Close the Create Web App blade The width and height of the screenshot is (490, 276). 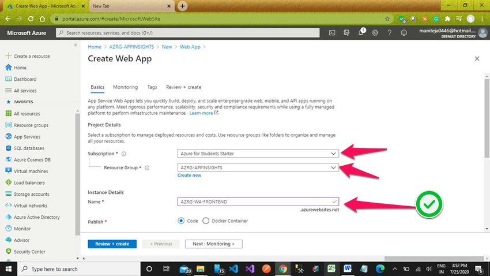coord(477,58)
